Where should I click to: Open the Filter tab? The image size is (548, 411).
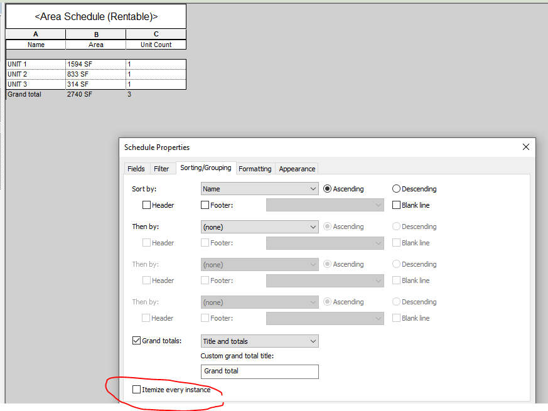[x=162, y=168]
